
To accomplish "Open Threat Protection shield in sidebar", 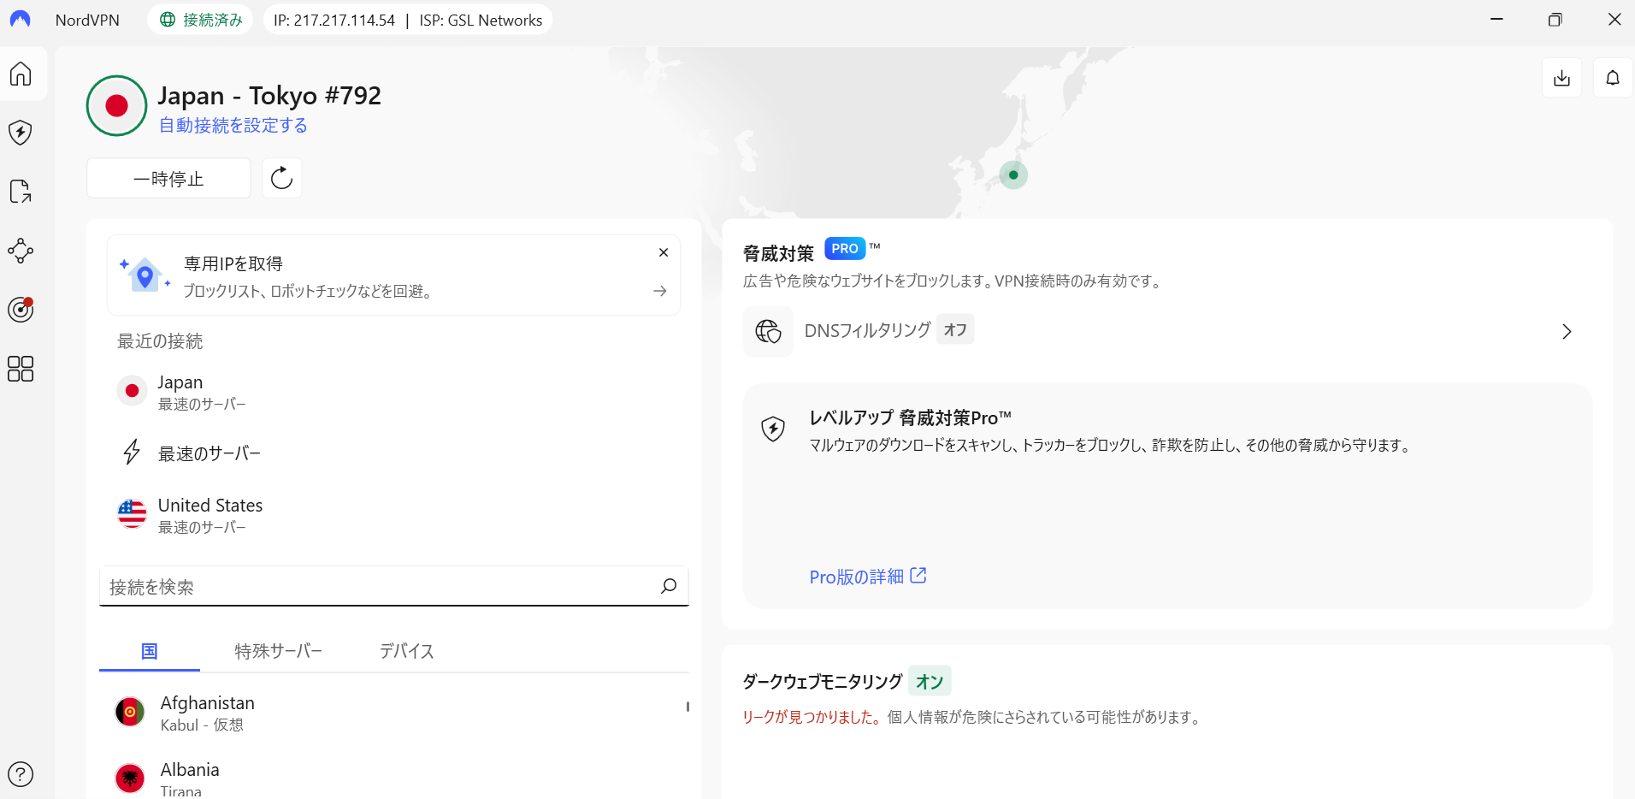I will click(21, 133).
